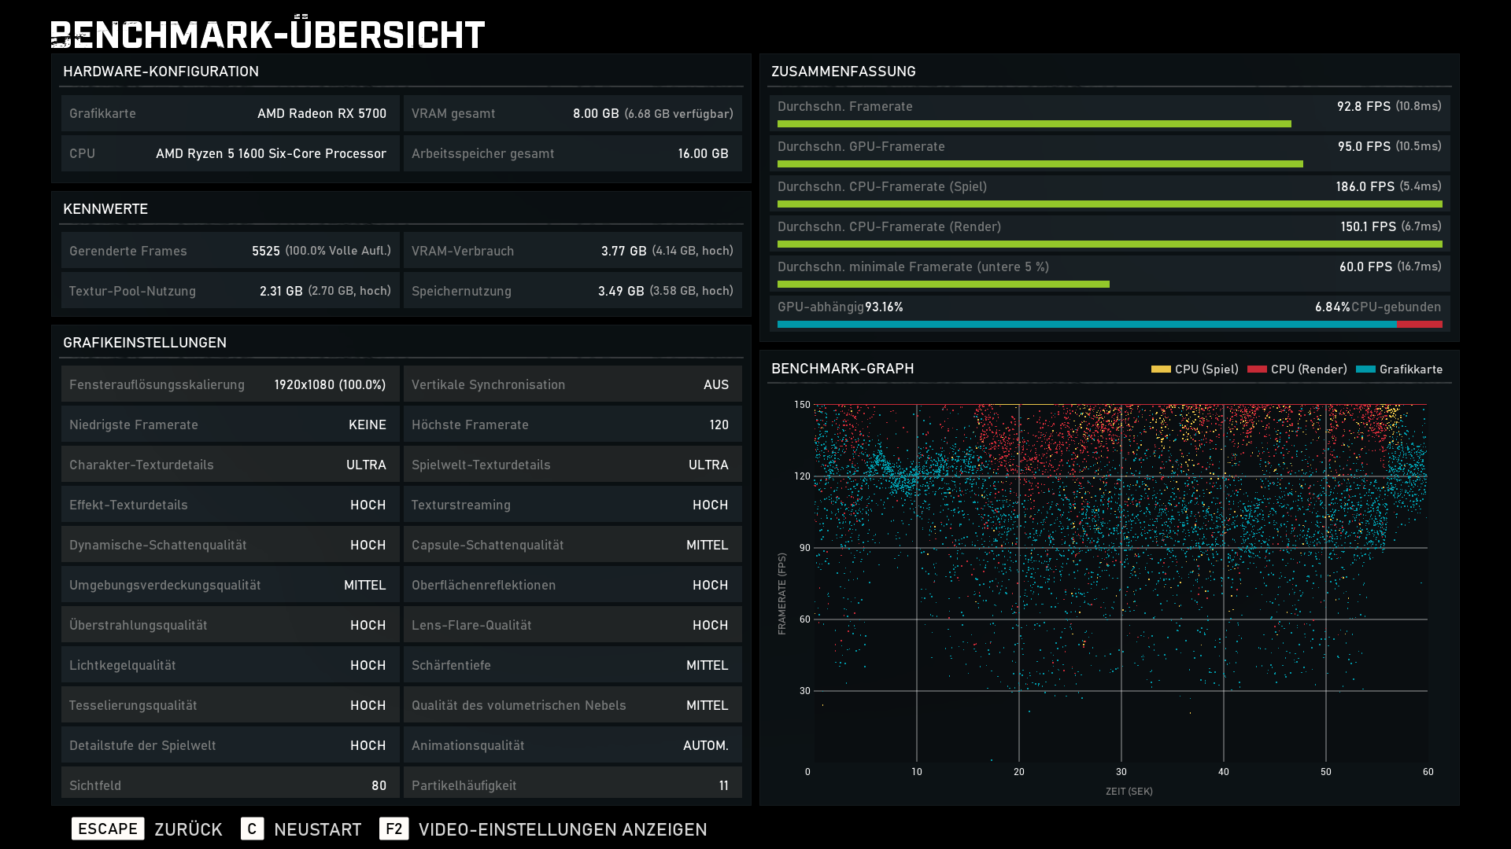Click the Durchschn. Framerate green bar

tap(1033, 123)
